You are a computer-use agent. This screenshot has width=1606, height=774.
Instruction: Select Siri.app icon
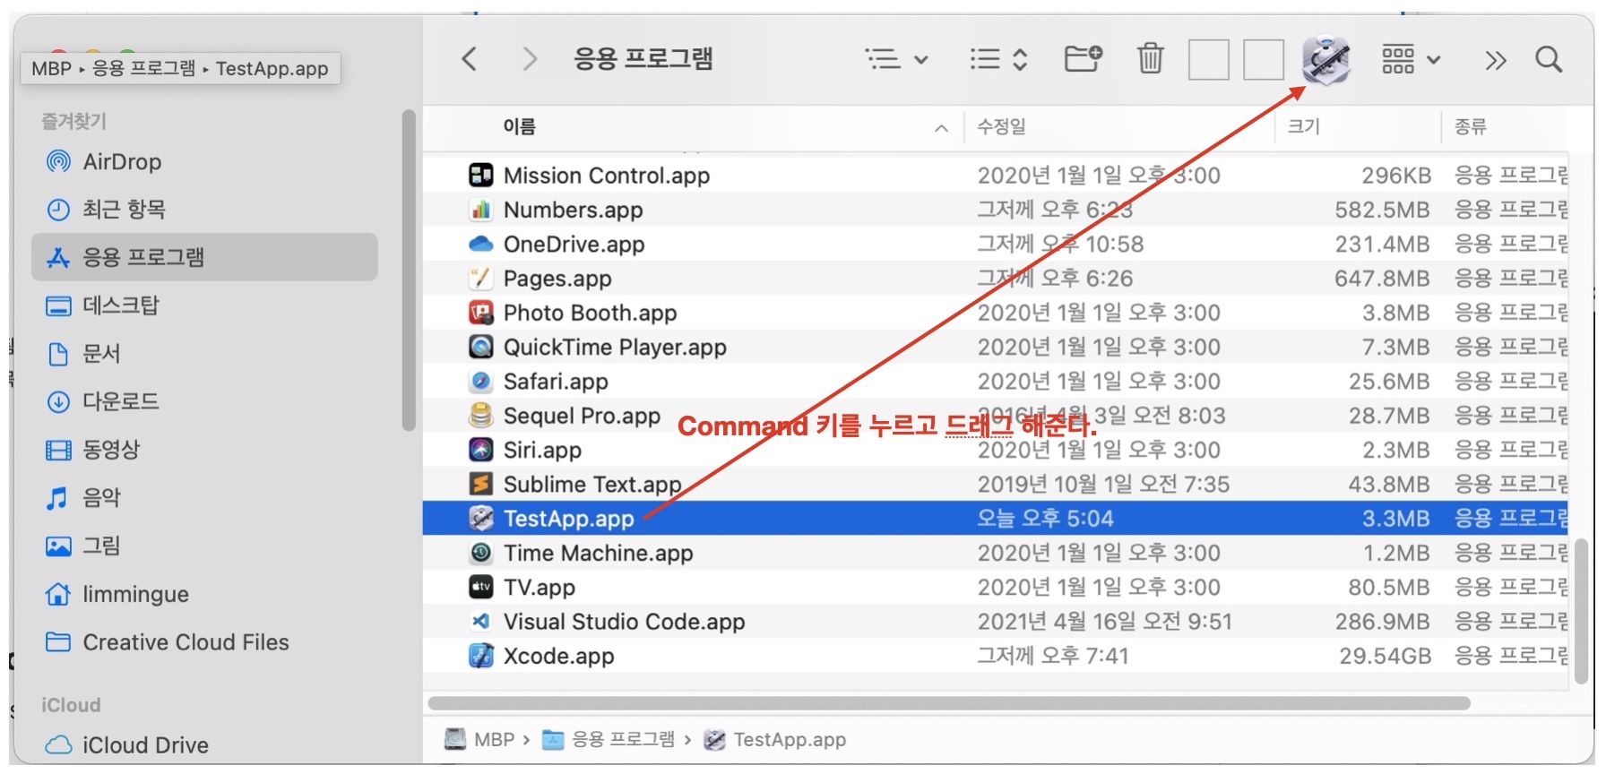click(x=481, y=450)
